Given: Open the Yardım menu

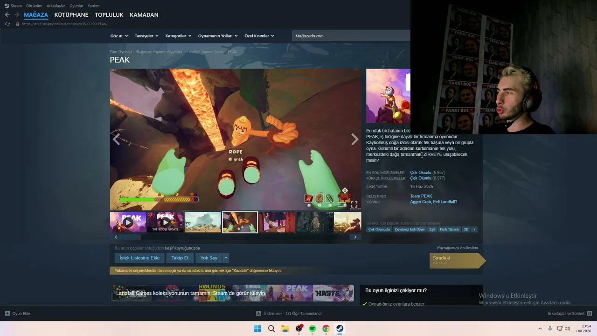Looking at the screenshot, I should 94,6.
